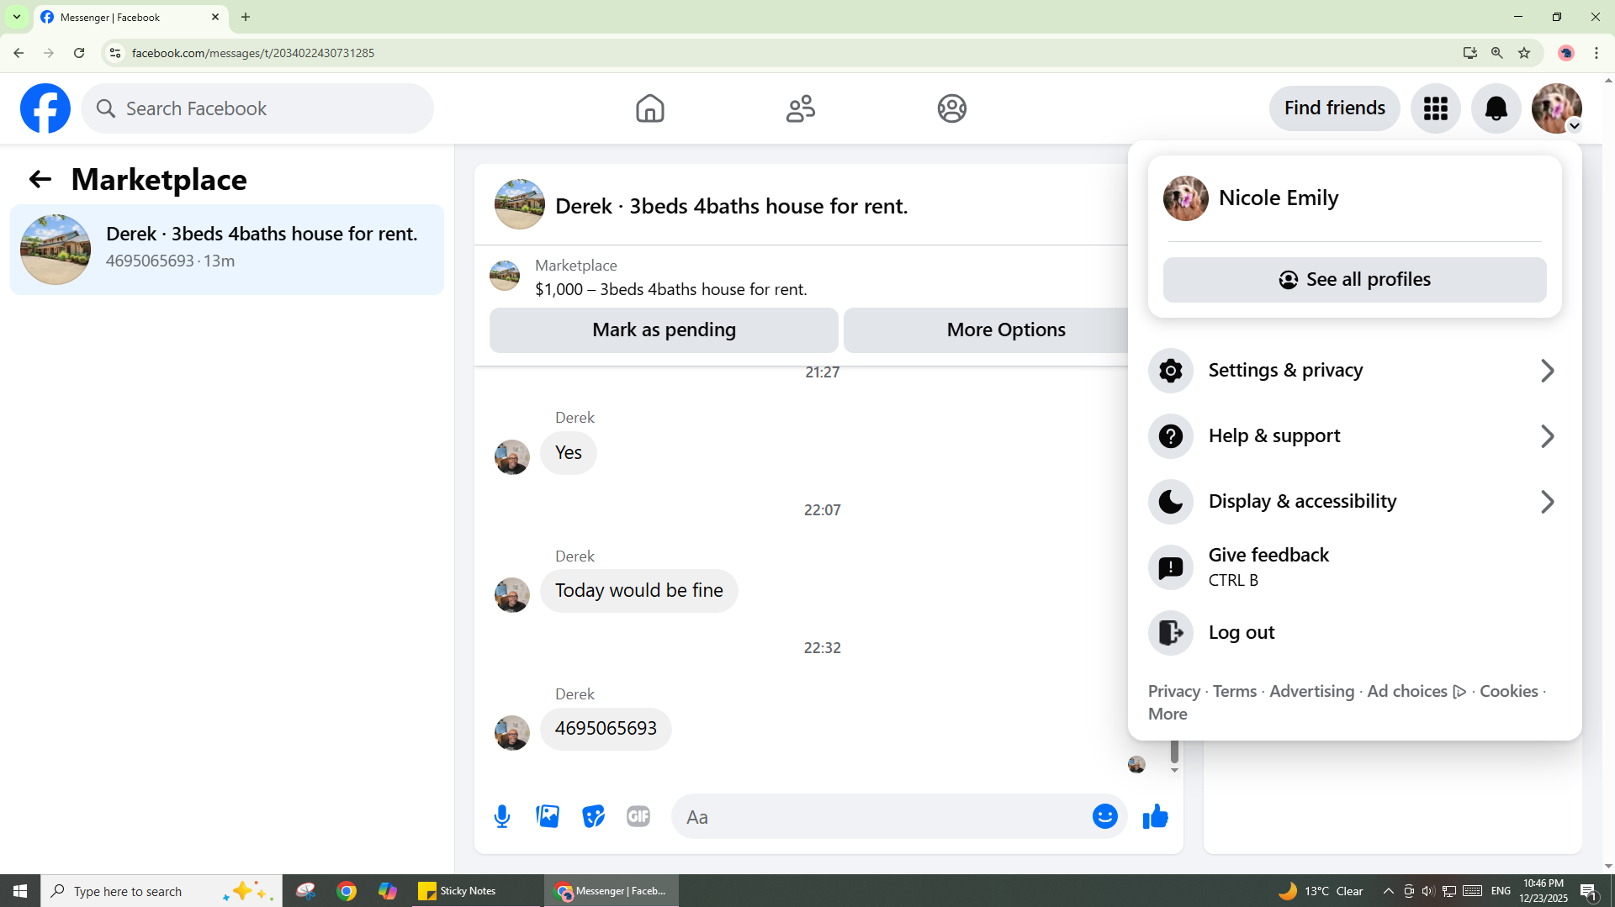Click the Log out door icon
This screenshot has height=907, width=1615.
[x=1170, y=633]
